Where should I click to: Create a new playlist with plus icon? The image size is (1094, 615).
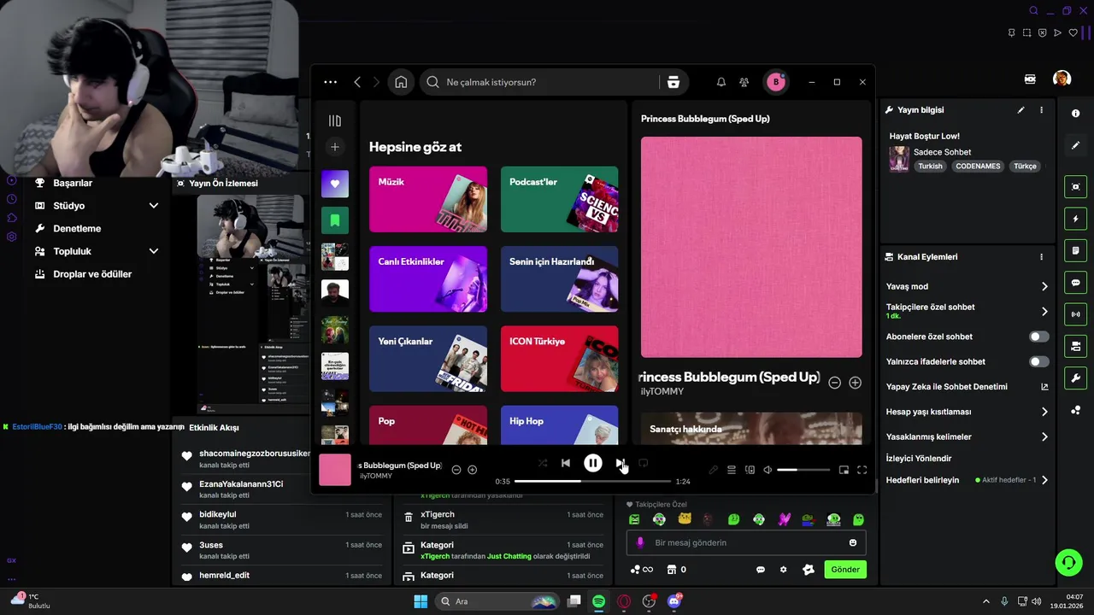tap(335, 147)
